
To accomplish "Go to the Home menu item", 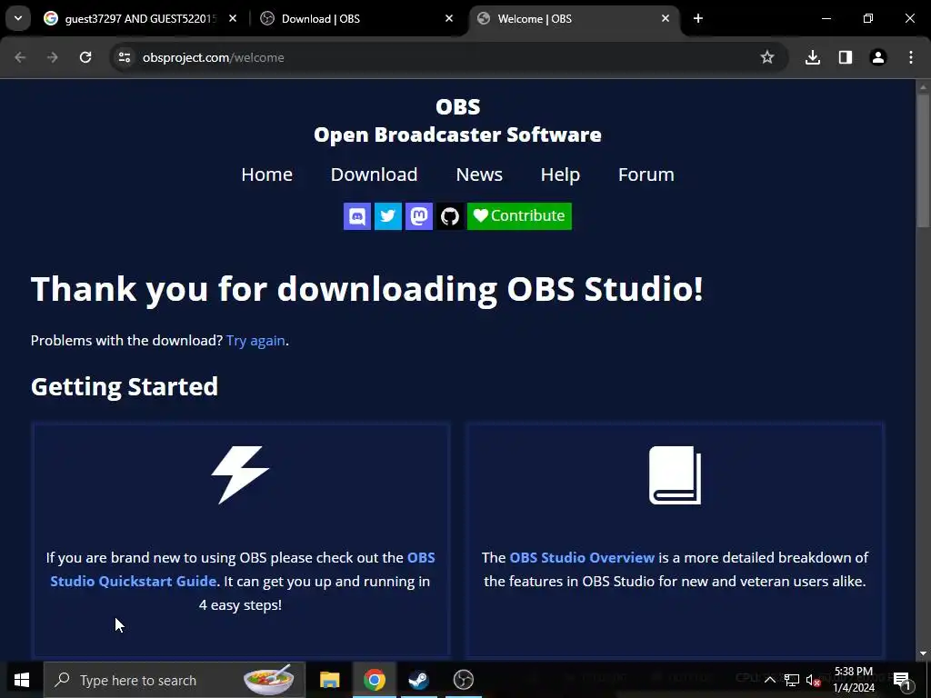I will [266, 174].
